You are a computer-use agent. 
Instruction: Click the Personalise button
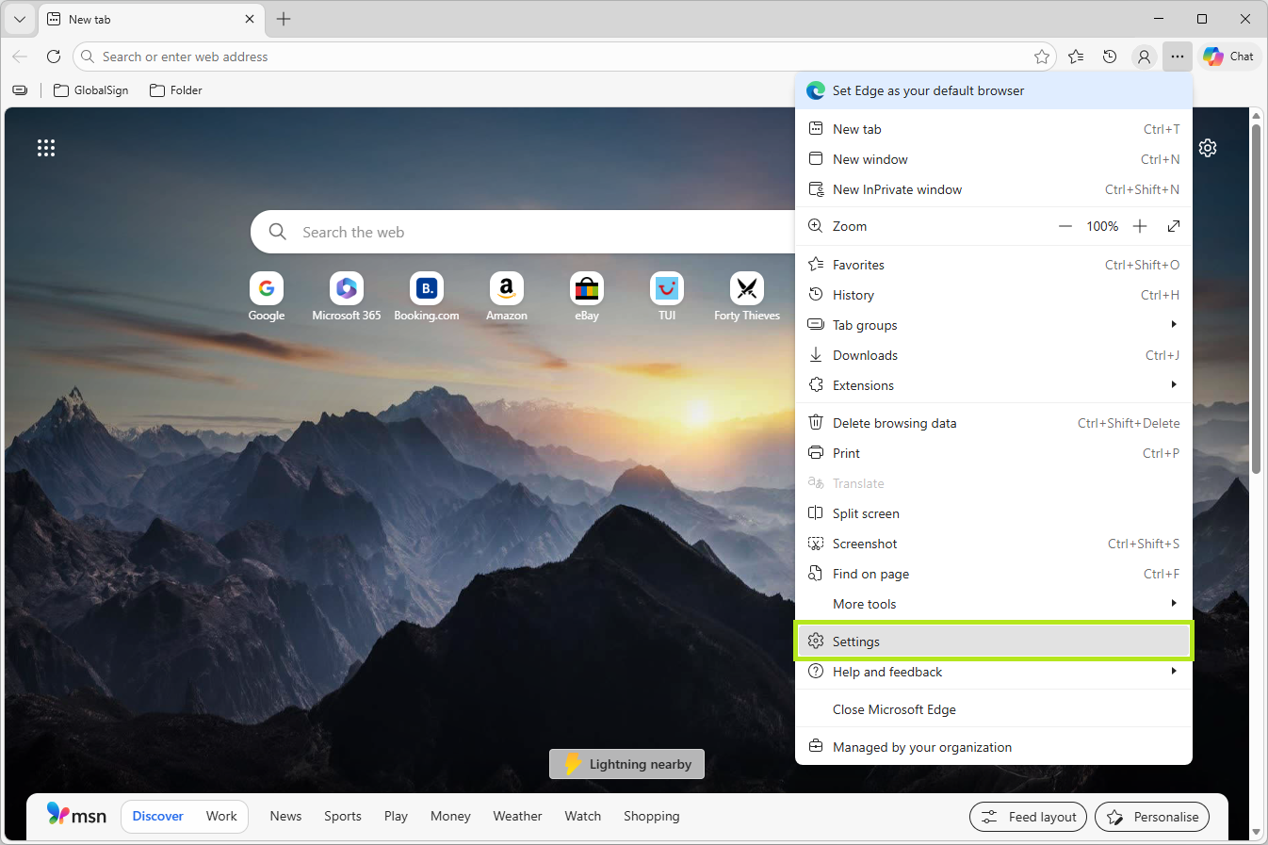click(1152, 817)
